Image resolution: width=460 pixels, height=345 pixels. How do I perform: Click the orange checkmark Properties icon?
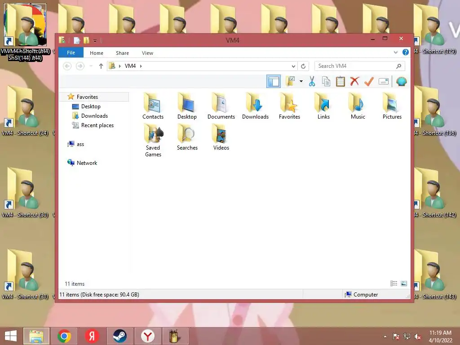(369, 82)
